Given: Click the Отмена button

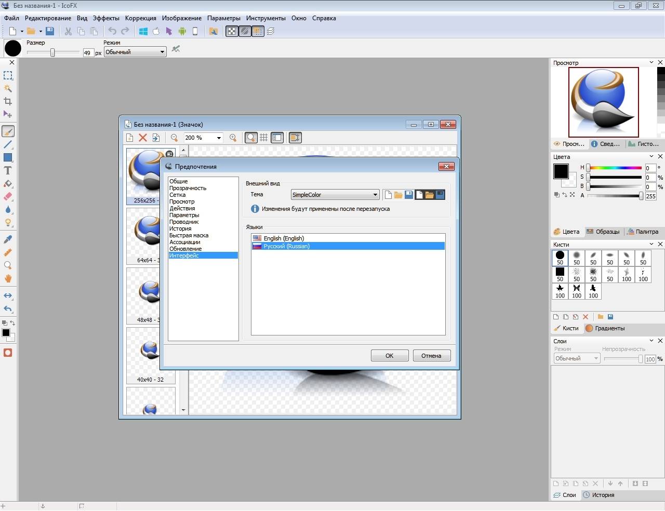Looking at the screenshot, I should [x=431, y=356].
